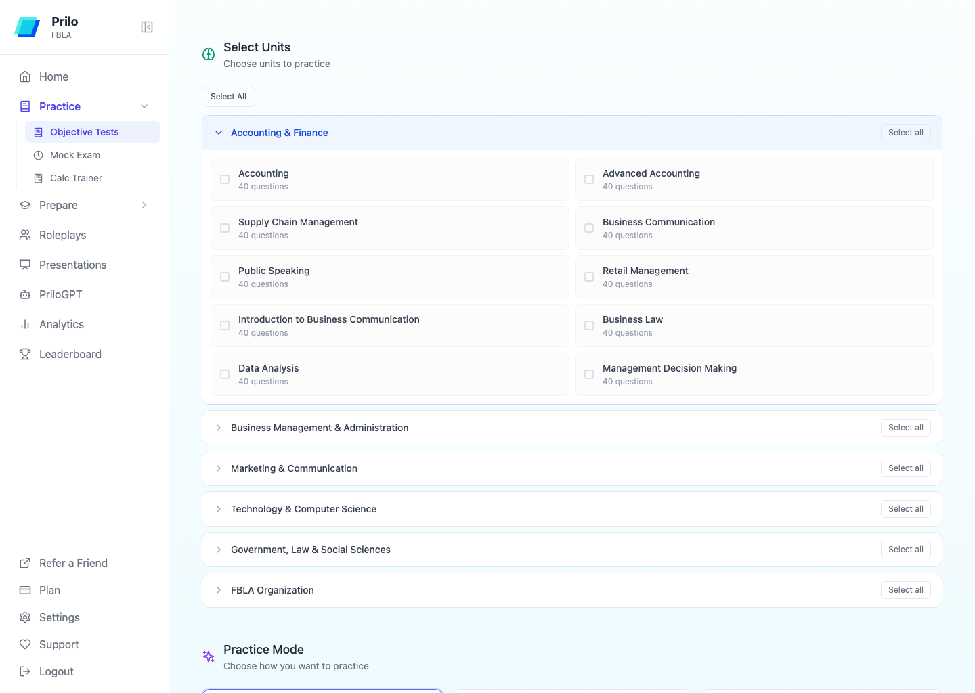Click the Calc Trainer calculator icon

[x=39, y=178]
